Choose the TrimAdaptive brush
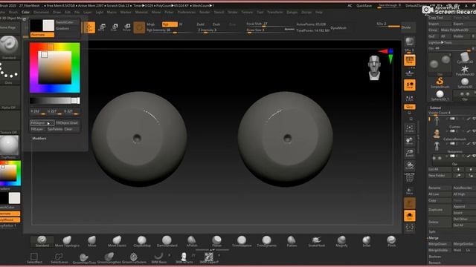Screen dimensions: 476x267 [242, 241]
